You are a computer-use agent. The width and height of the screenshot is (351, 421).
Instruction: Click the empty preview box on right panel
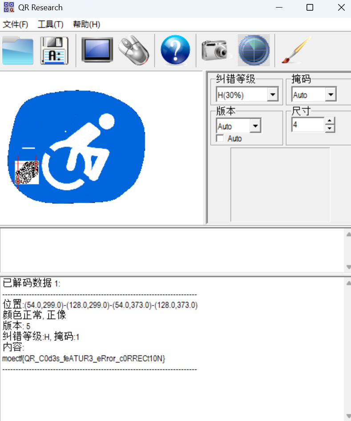280,185
